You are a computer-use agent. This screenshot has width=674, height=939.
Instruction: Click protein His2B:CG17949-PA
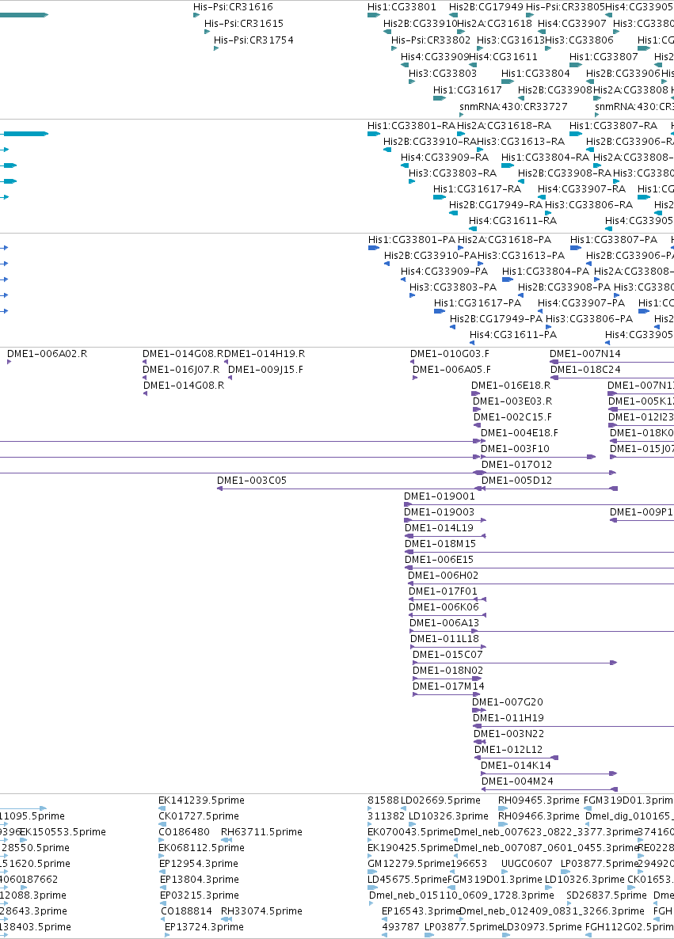496,319
